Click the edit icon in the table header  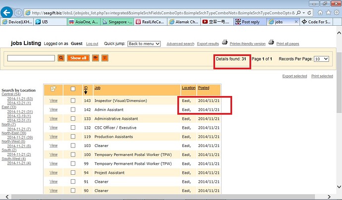(x=53, y=89)
